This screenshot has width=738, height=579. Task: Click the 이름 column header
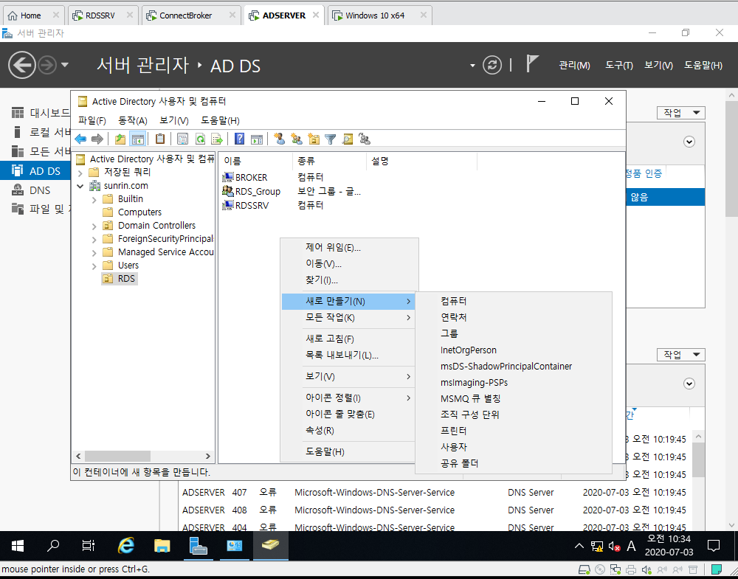tap(255, 161)
